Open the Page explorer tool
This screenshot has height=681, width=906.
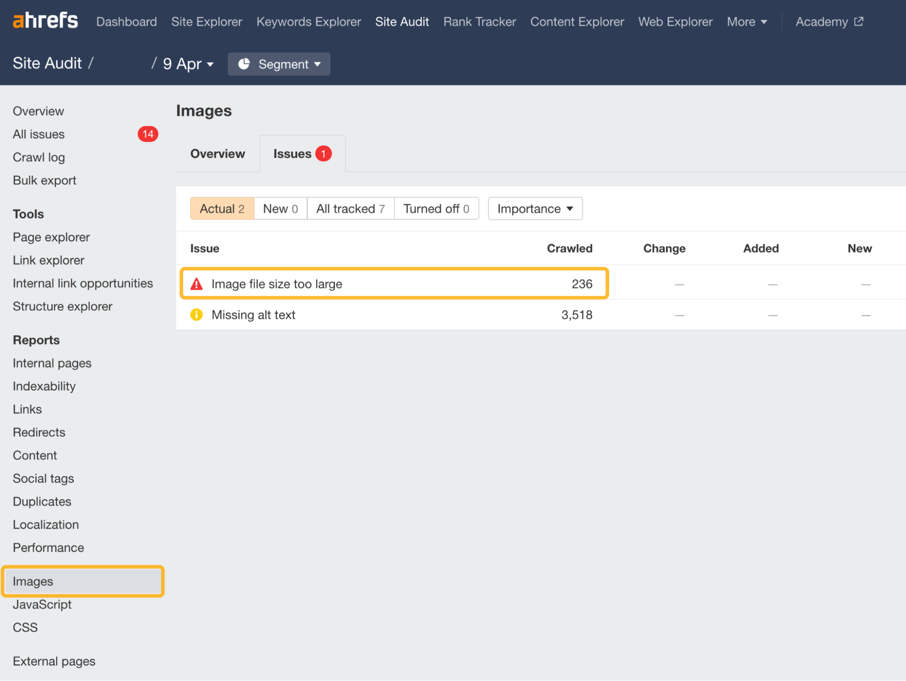[51, 237]
